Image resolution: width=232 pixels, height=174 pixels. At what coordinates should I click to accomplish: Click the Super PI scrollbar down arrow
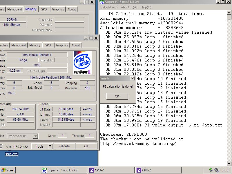[x=229, y=164]
